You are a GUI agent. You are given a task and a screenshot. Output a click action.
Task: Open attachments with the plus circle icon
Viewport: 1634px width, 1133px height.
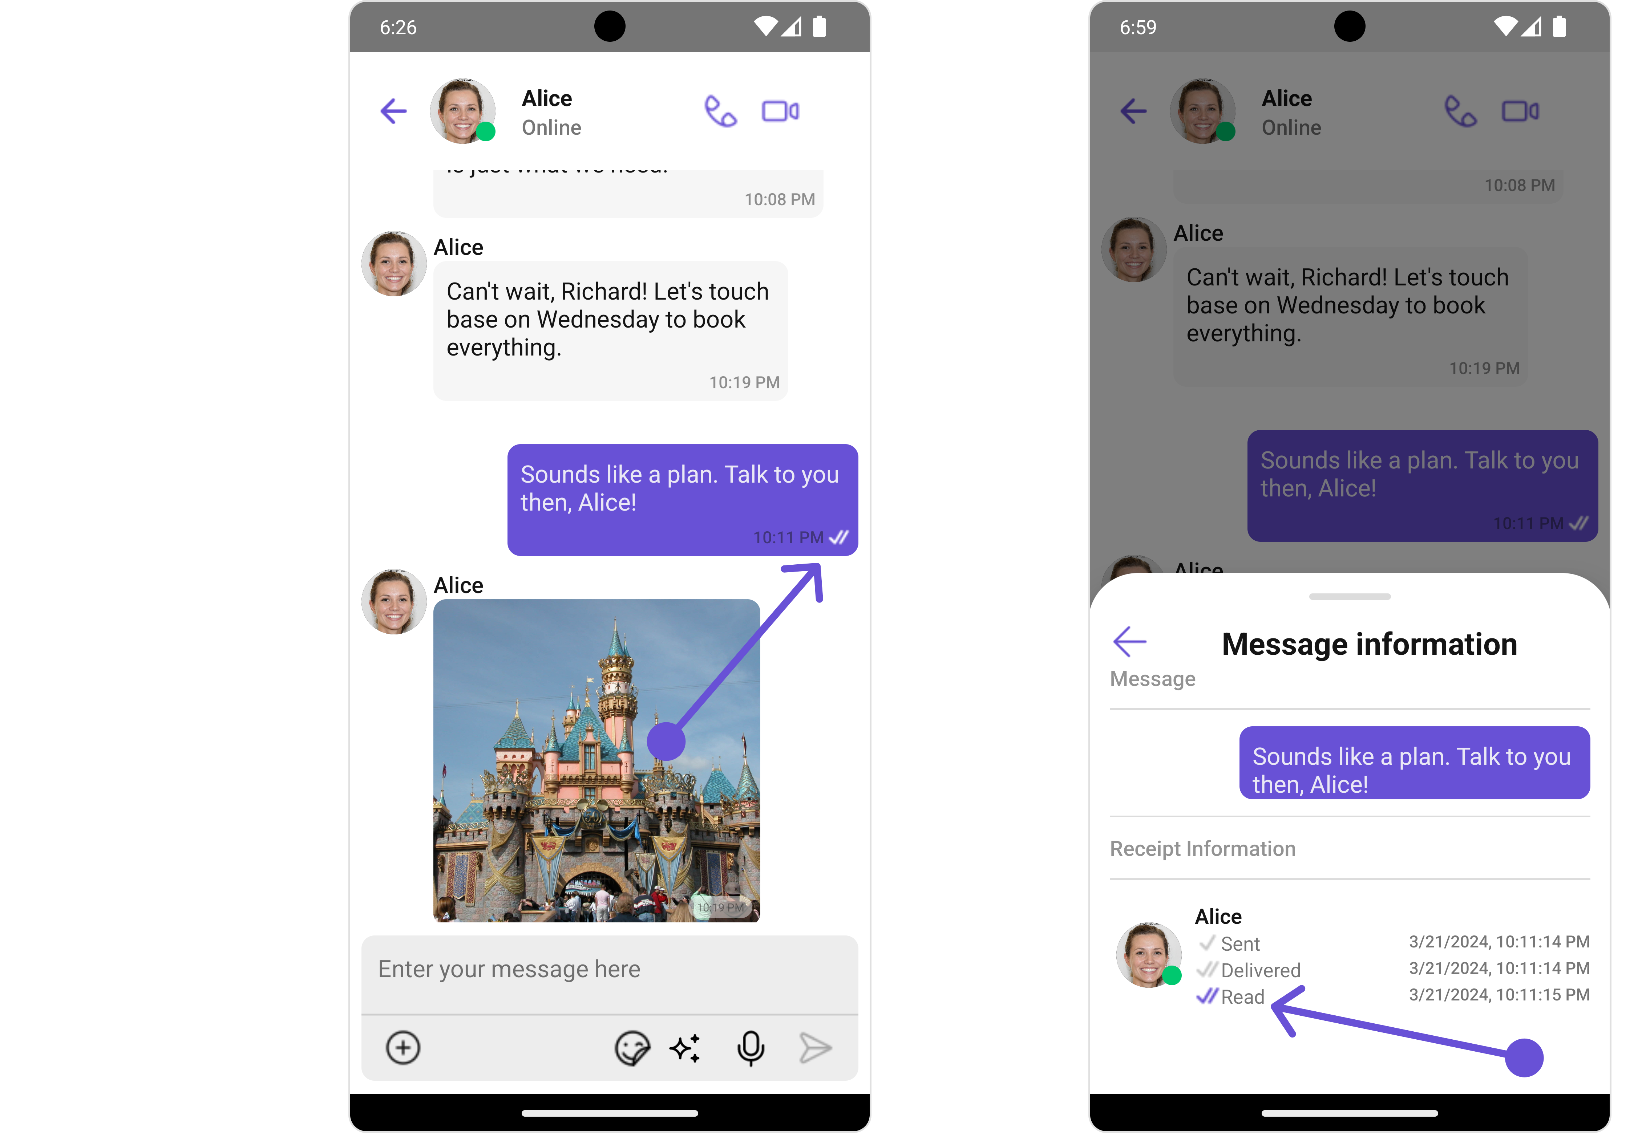(403, 1048)
